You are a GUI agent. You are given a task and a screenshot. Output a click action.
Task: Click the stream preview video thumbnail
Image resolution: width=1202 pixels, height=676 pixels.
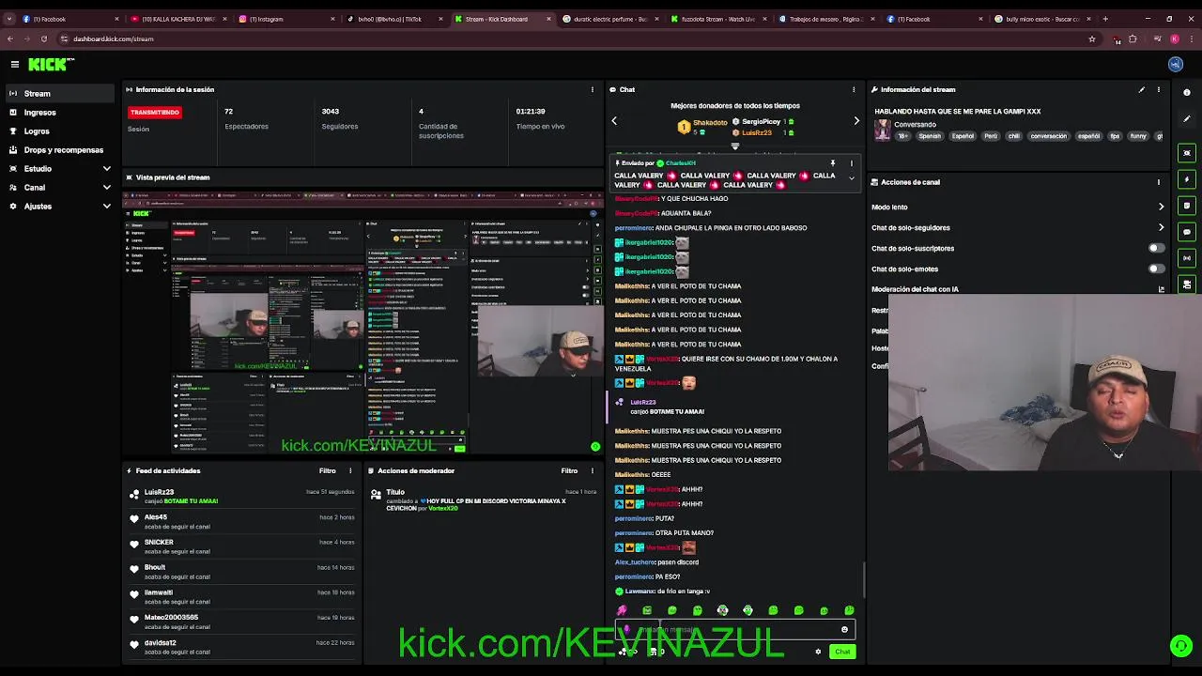click(362, 322)
